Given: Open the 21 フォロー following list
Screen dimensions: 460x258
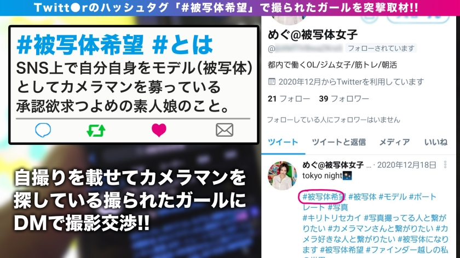Looking at the screenshot, I should (x=289, y=99).
